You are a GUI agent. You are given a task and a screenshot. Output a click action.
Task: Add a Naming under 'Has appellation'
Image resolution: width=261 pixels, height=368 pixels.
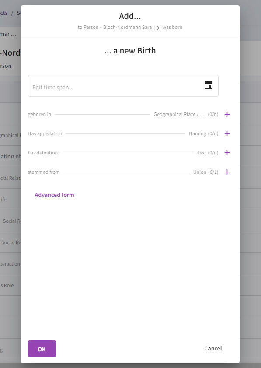coord(227,133)
